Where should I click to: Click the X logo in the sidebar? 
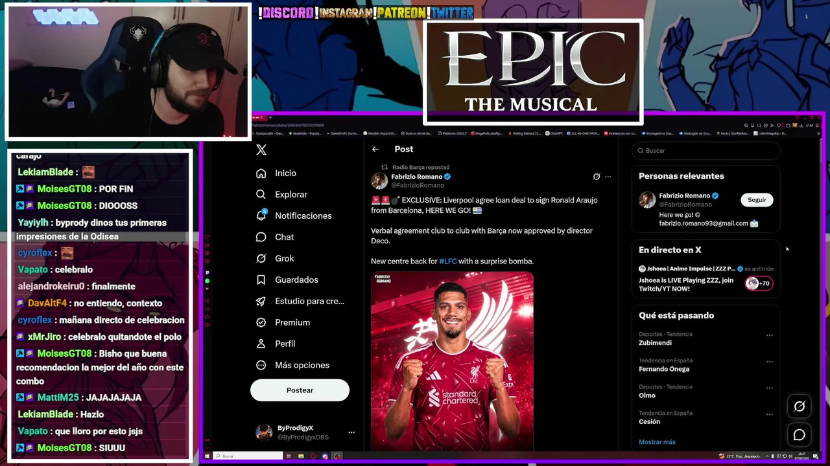(261, 150)
